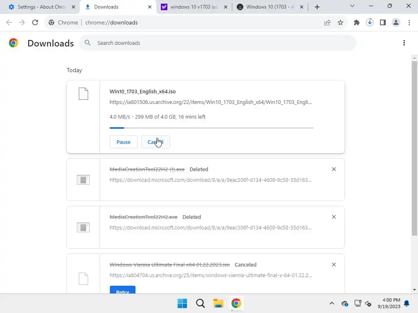This screenshot has height=313, width=418.
Task: Close the Downloads tab
Action: tap(150, 7)
